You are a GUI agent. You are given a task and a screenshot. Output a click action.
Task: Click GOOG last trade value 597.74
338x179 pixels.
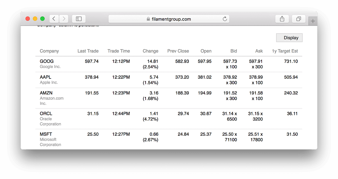tap(92, 61)
